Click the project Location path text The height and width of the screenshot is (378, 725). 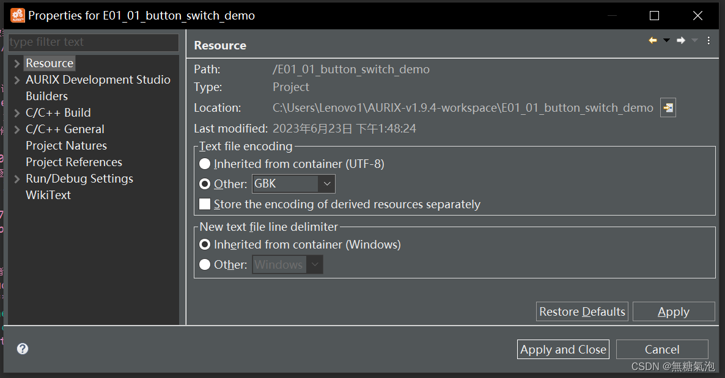tap(463, 107)
